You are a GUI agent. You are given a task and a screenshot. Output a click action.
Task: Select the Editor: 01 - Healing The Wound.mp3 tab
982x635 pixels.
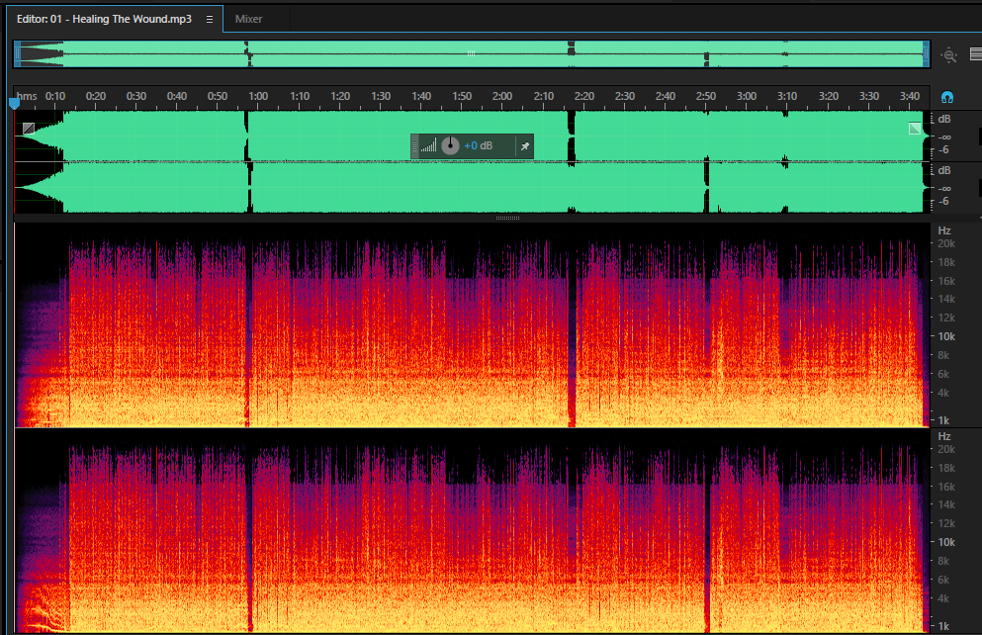click(x=104, y=19)
